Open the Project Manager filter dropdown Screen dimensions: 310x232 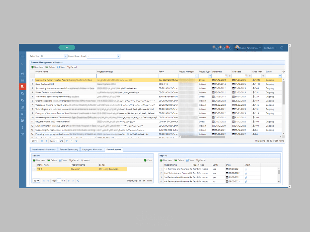point(196,76)
